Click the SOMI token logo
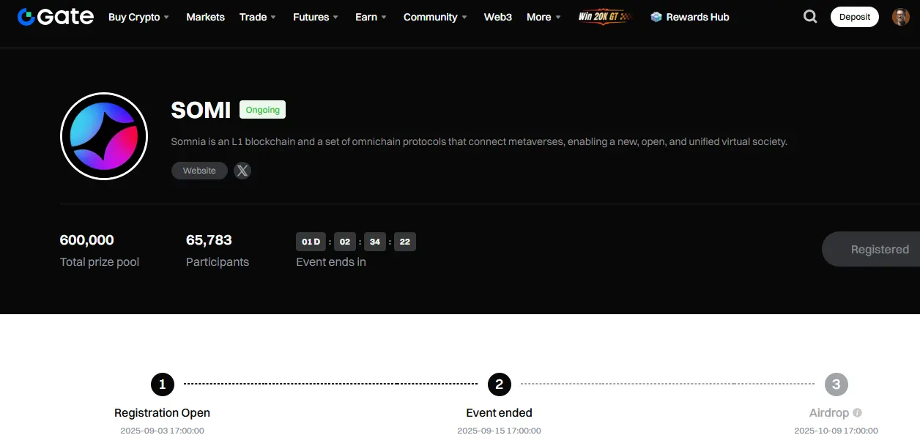This screenshot has width=920, height=446. pyautogui.click(x=104, y=136)
